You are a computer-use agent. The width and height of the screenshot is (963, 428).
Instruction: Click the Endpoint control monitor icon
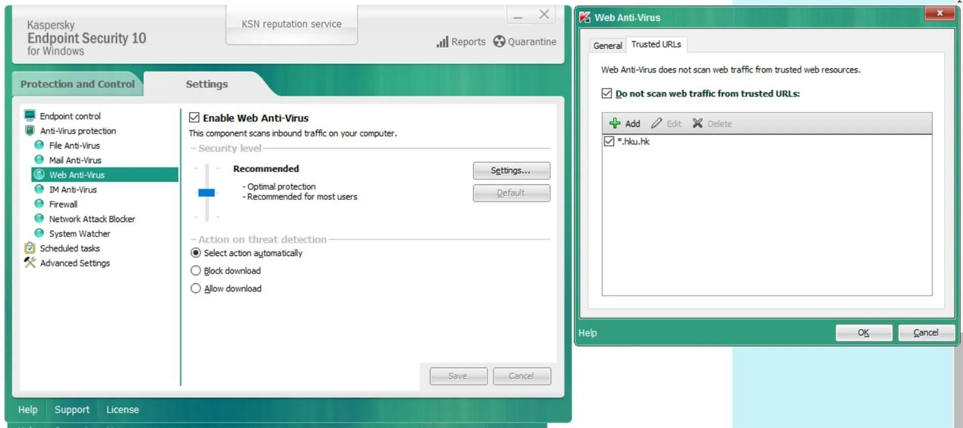[x=30, y=116]
